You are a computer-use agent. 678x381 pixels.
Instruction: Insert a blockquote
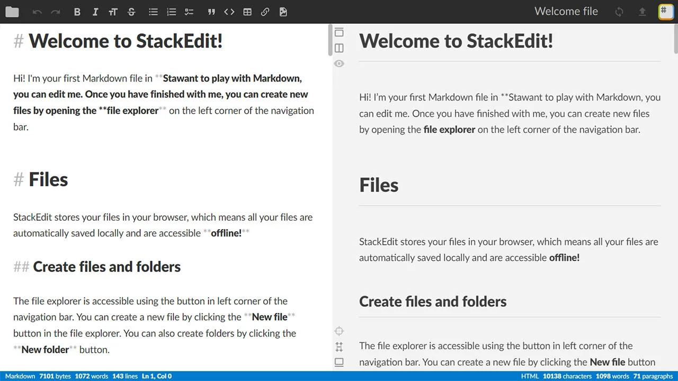[x=211, y=12]
